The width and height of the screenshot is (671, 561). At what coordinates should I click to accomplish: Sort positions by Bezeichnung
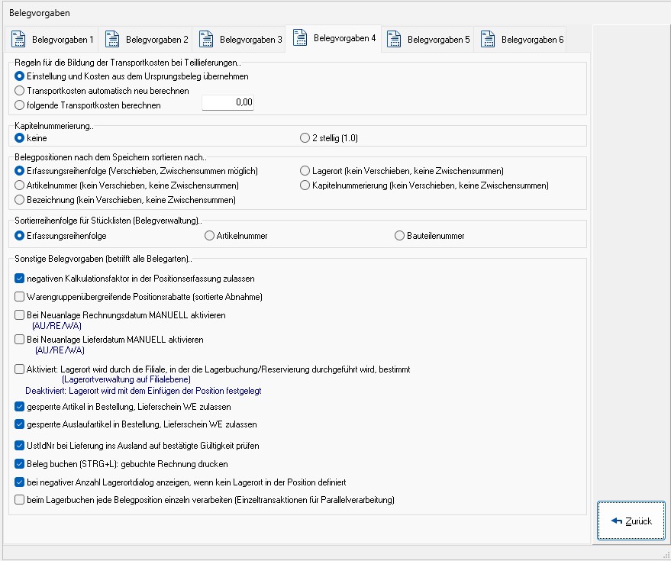pos(125,200)
